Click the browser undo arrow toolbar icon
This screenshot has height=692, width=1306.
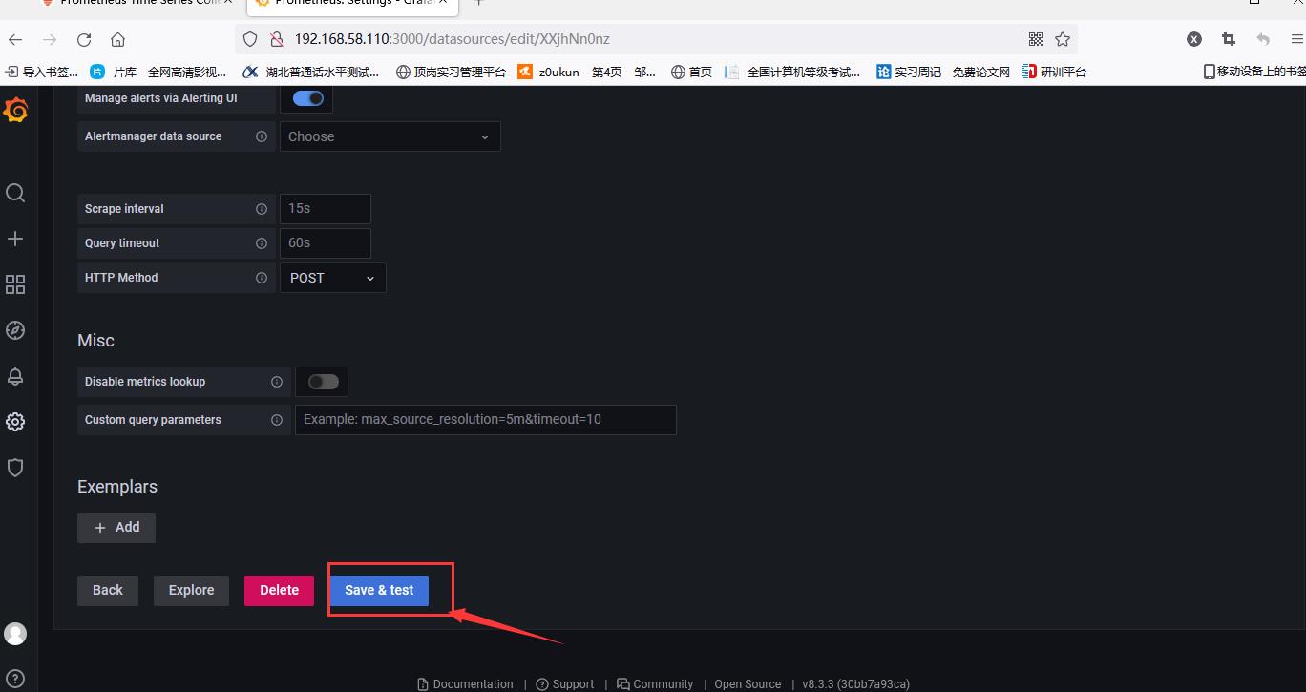[x=1263, y=39]
